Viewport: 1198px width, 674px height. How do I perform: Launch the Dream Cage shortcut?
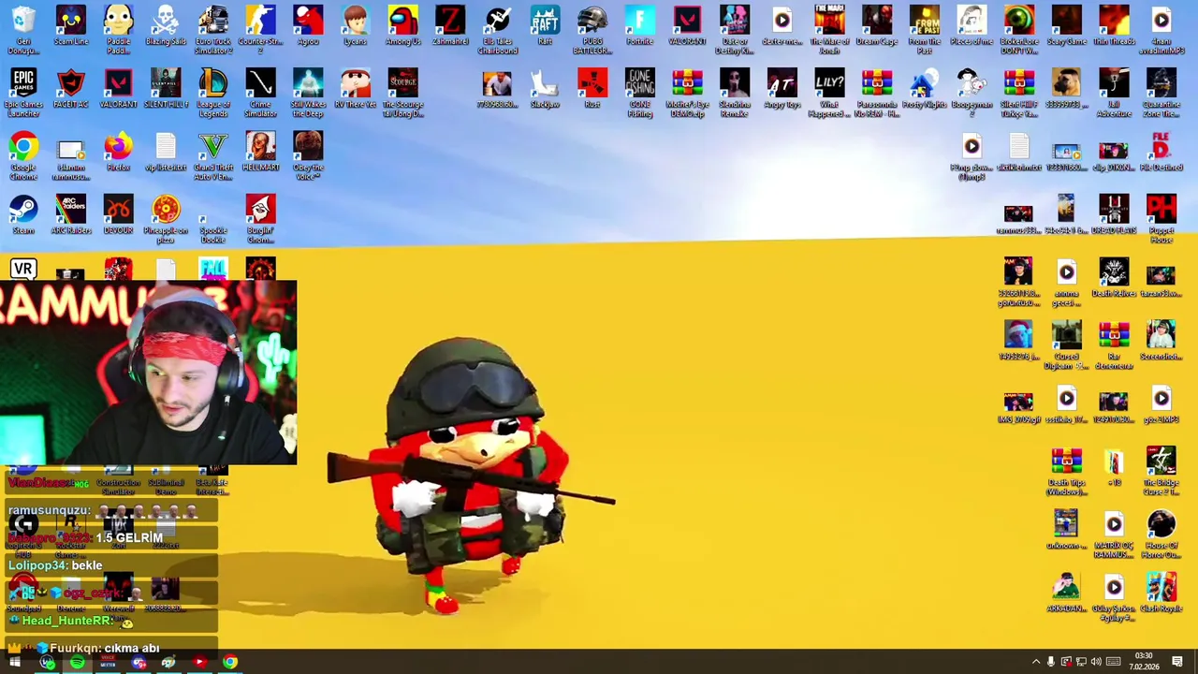click(x=877, y=26)
